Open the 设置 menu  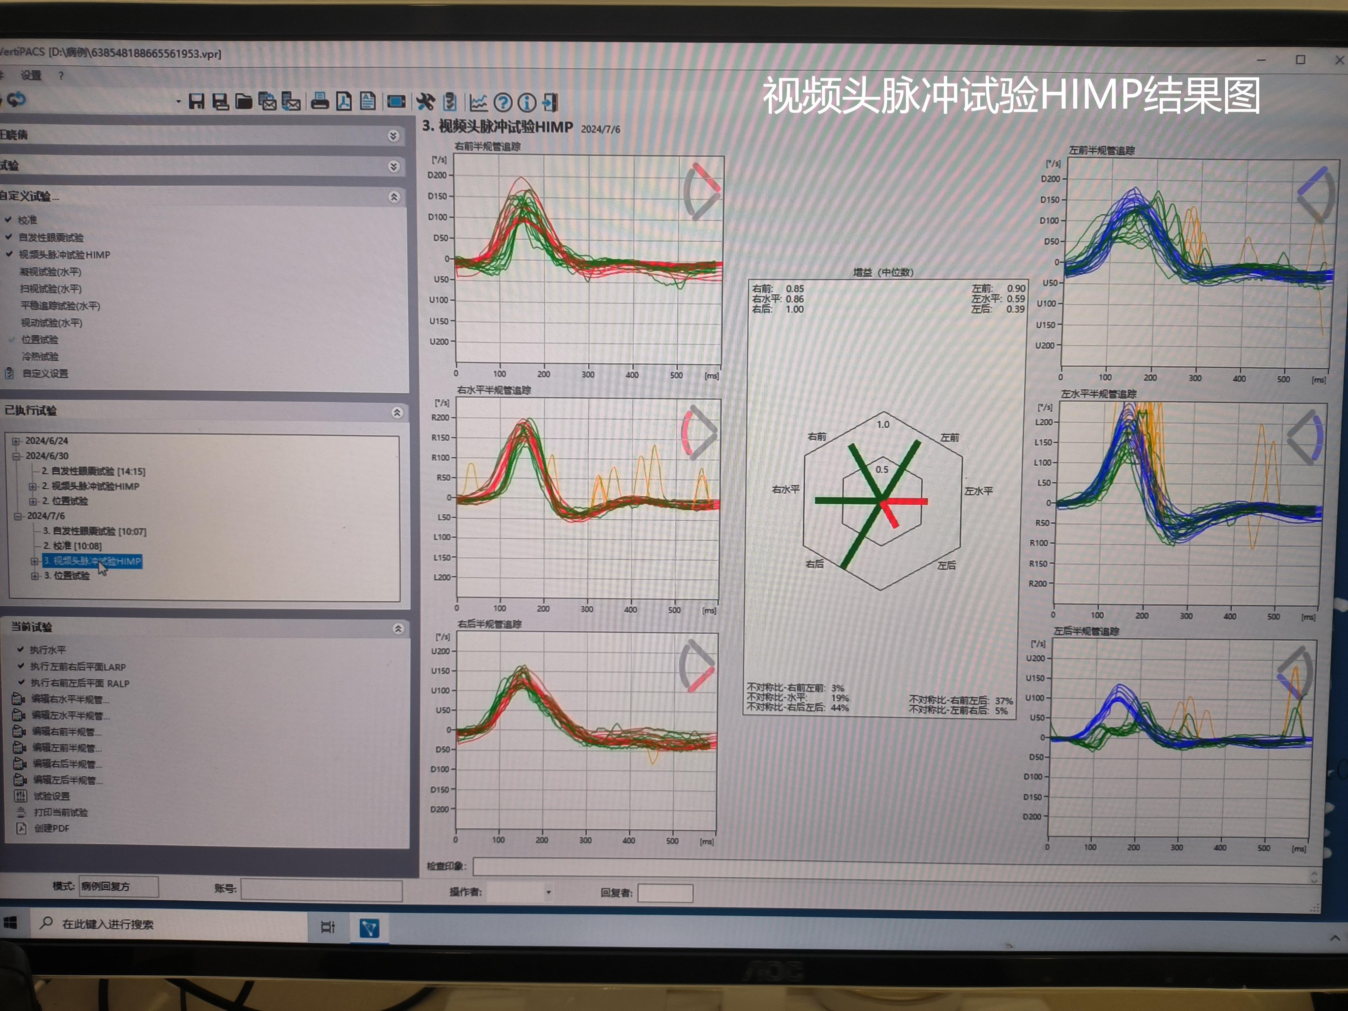30,75
